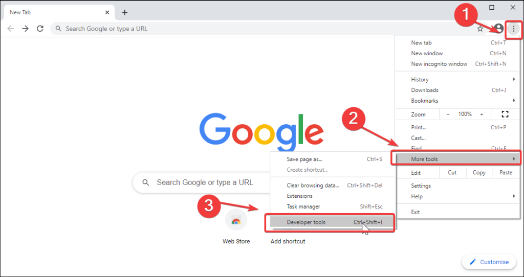Go forward with the forward arrow
Image resolution: width=524 pixels, height=277 pixels.
[x=26, y=29]
